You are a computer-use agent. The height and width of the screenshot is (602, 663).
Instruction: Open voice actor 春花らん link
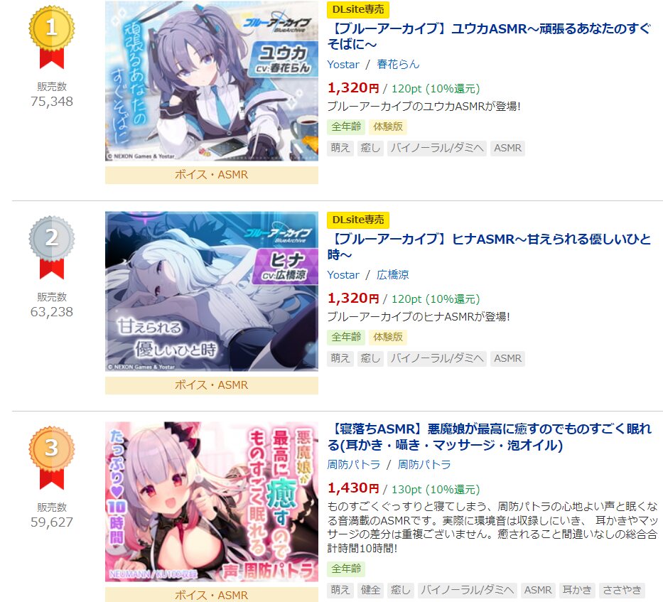click(x=398, y=64)
